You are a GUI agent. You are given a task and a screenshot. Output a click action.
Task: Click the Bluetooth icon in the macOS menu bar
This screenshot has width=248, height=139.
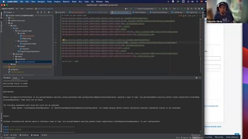(x=197, y=2)
